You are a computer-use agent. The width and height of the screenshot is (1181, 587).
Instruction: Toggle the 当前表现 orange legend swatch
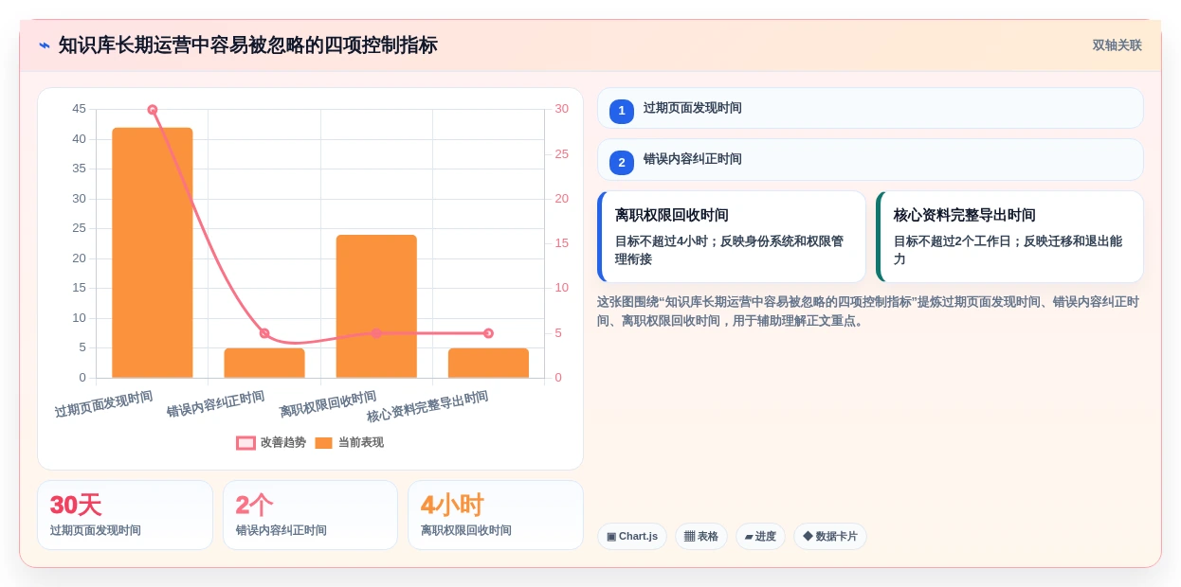coord(323,443)
